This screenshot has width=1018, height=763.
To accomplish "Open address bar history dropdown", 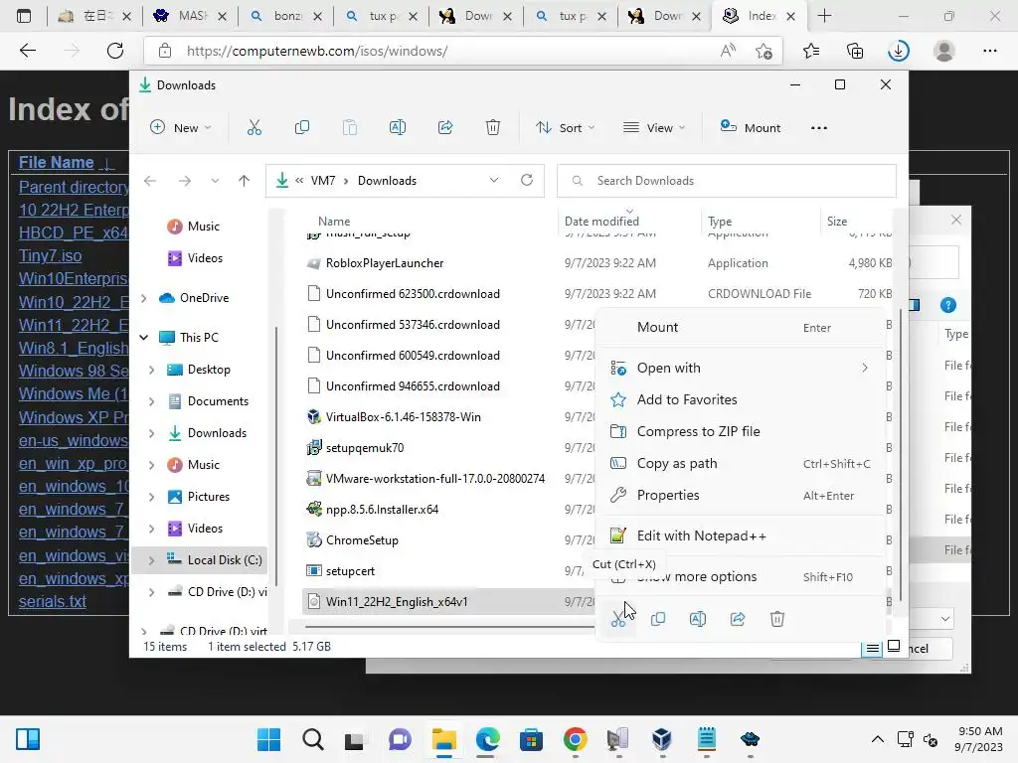I will click(x=494, y=181).
